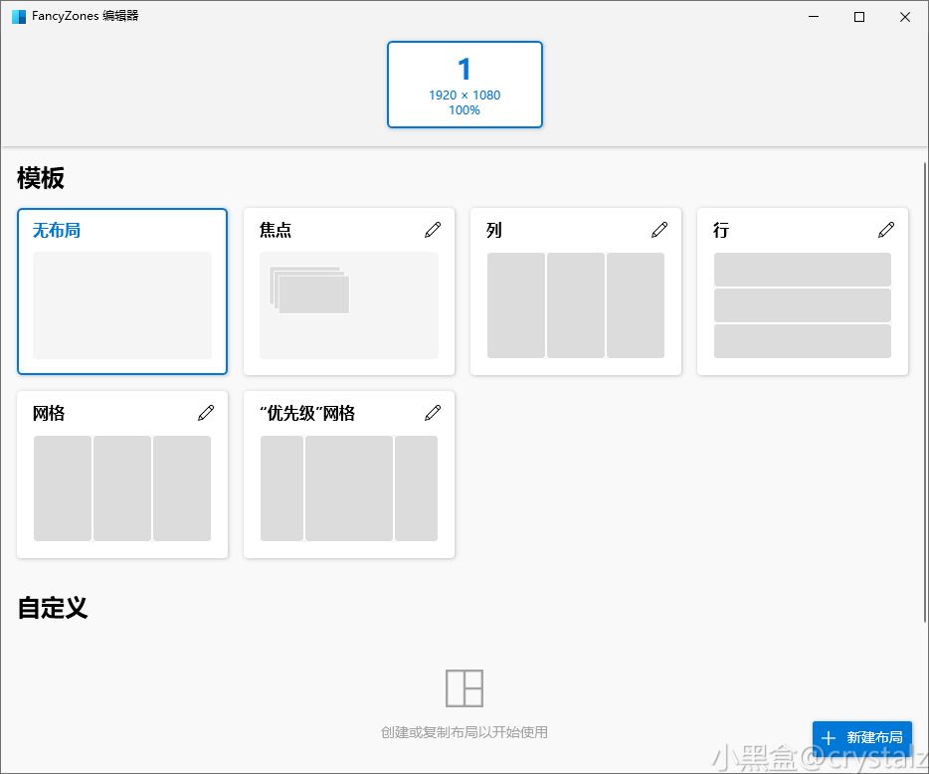Edit the 列 (Columns) layout with the pencil icon

(x=659, y=230)
